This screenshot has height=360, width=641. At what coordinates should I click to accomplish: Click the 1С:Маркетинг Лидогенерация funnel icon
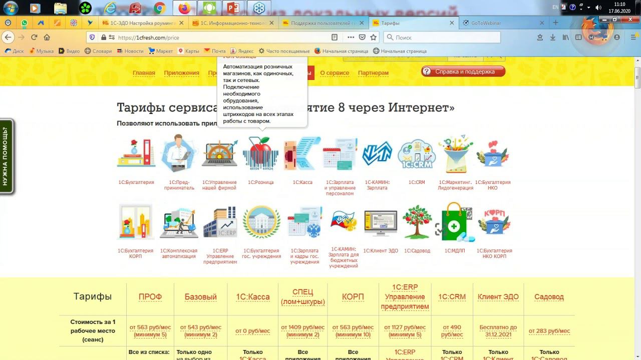(455, 154)
